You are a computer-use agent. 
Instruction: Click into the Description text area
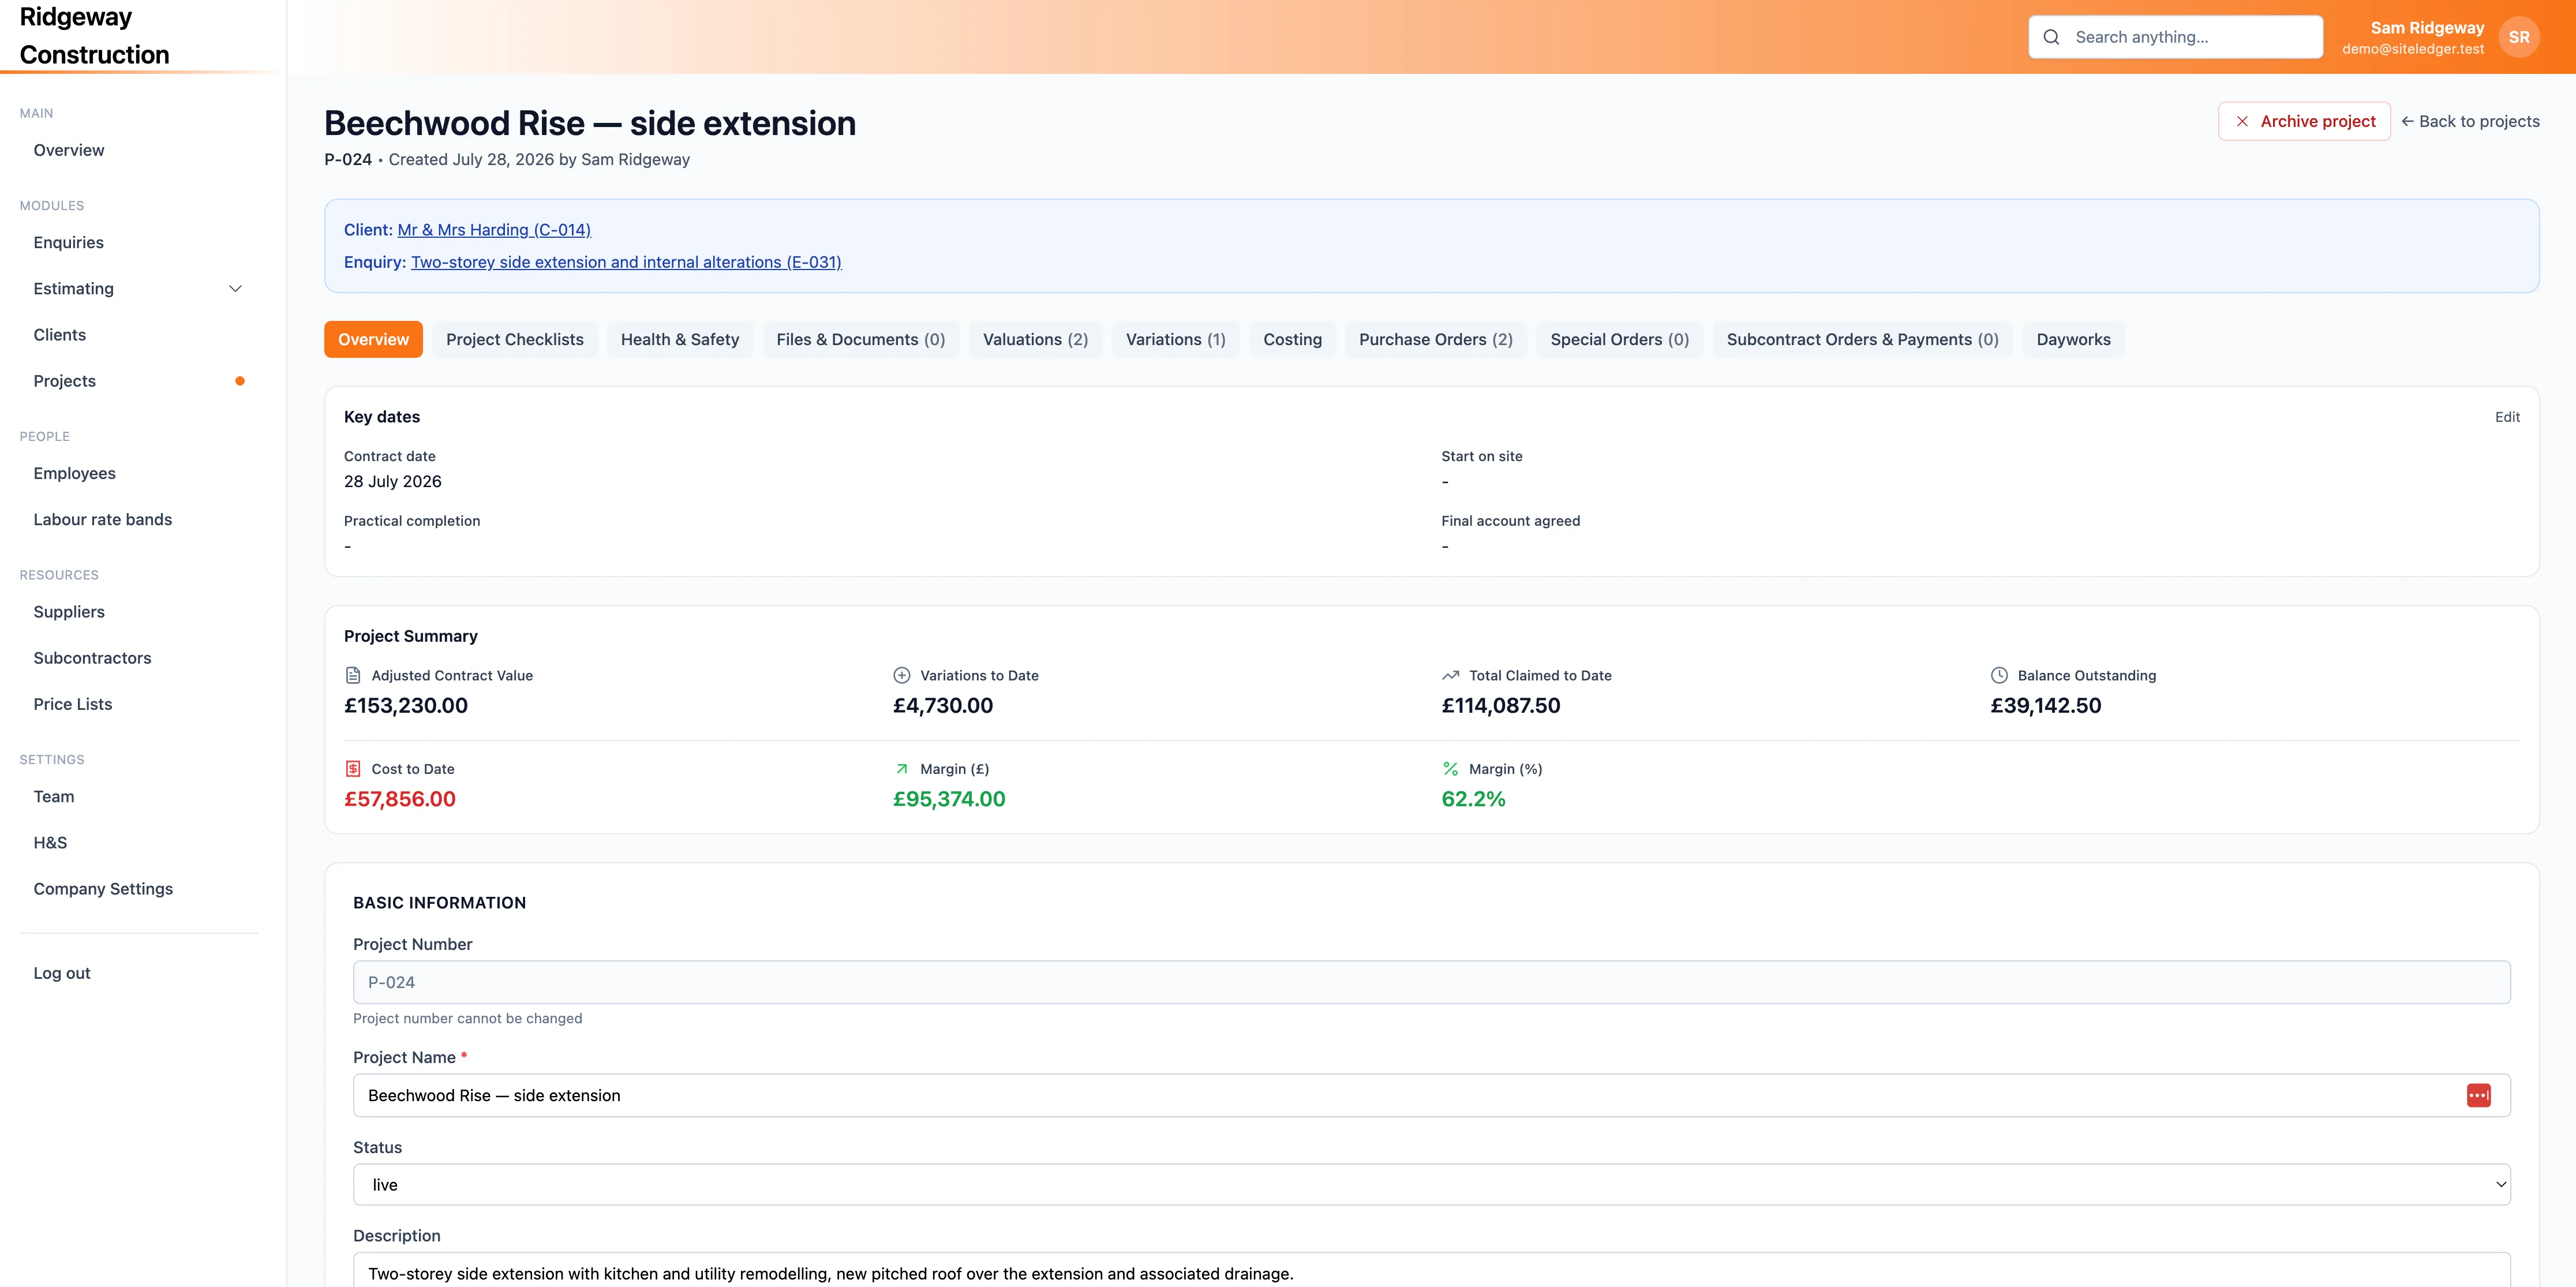1431,1270
